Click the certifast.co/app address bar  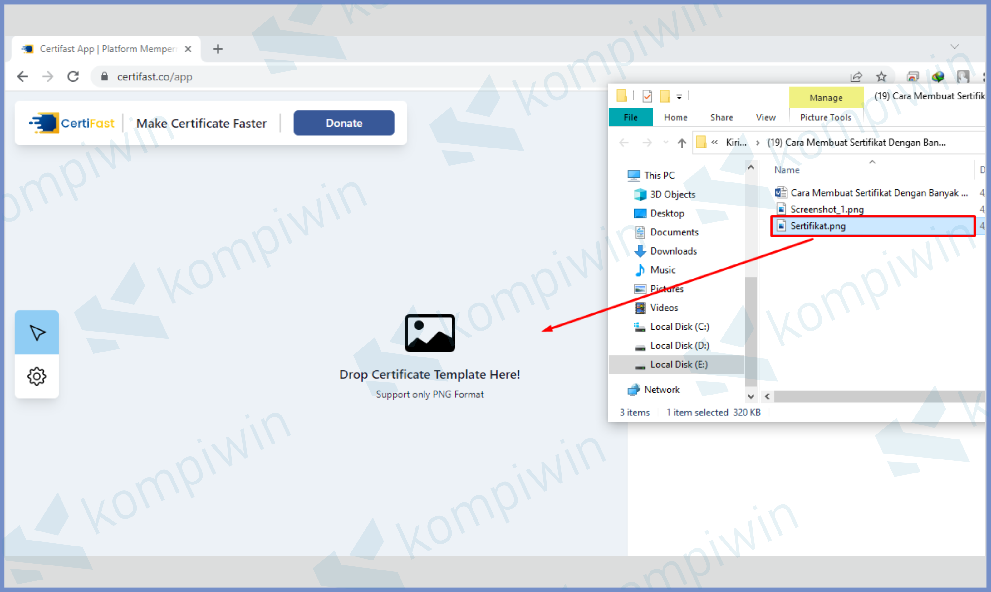pos(155,76)
